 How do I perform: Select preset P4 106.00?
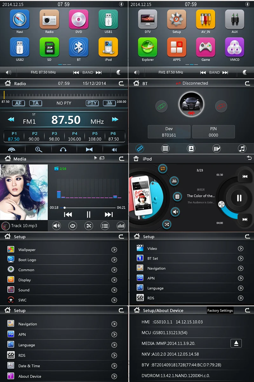[75, 136]
